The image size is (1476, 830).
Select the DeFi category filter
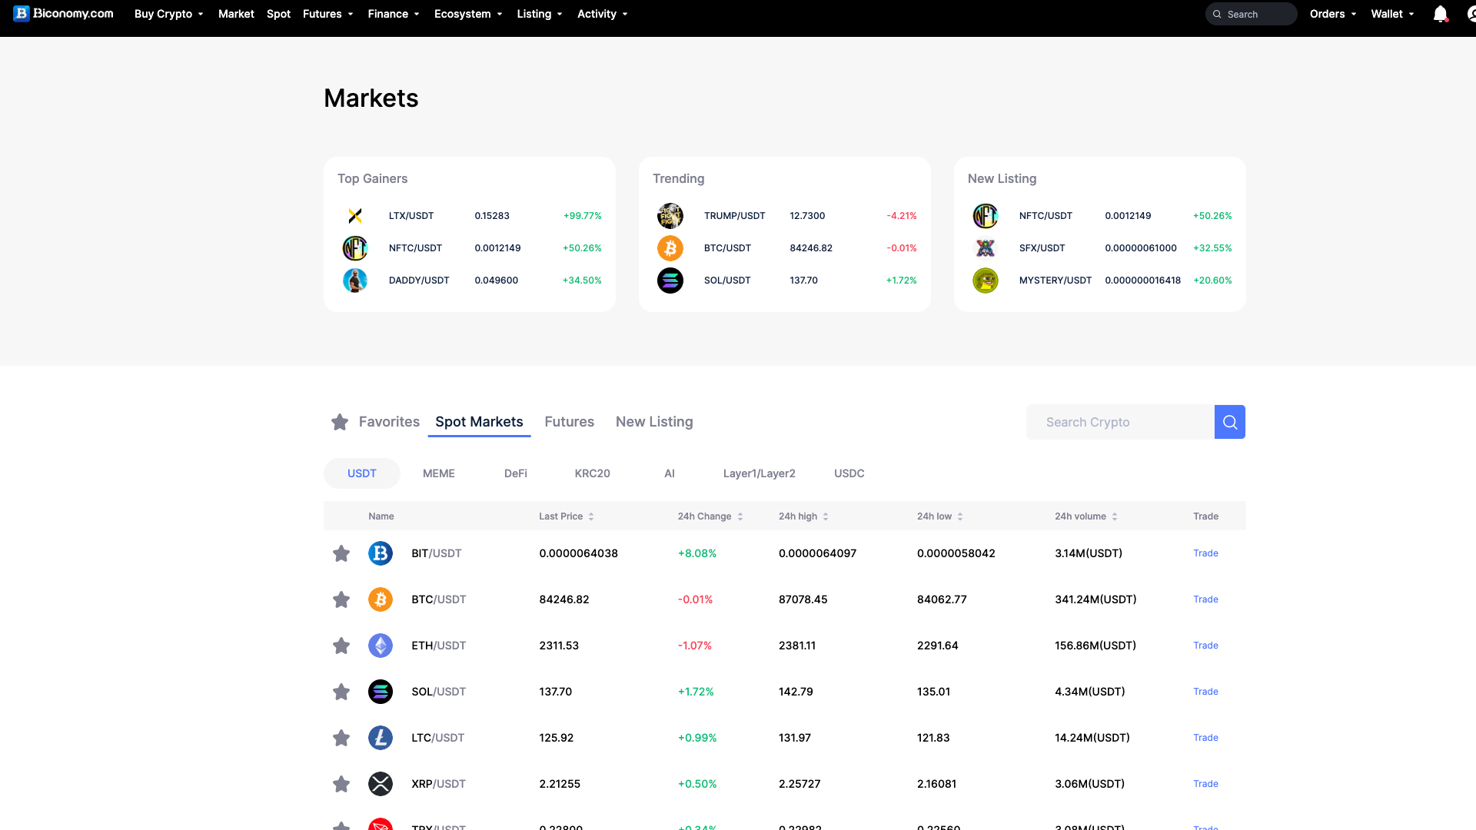tap(516, 473)
